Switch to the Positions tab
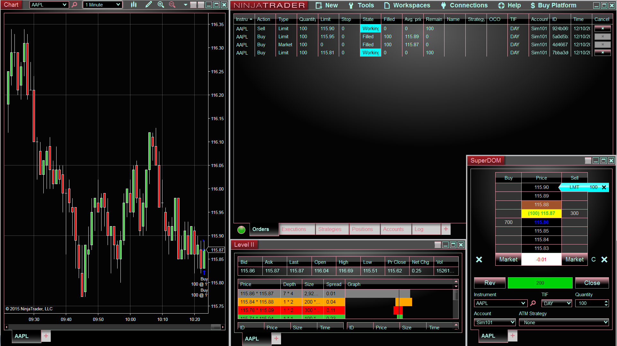Screen dimensions: 617x346 coord(362,229)
